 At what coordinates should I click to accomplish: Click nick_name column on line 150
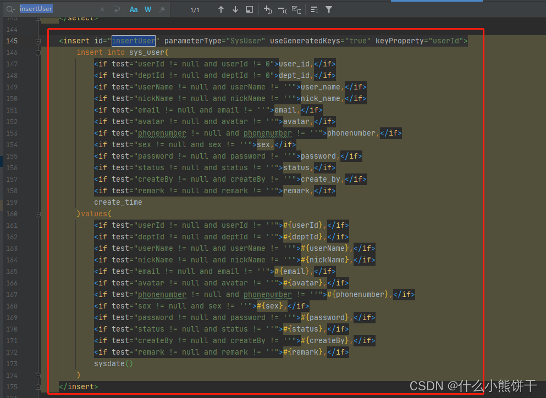tap(321, 98)
